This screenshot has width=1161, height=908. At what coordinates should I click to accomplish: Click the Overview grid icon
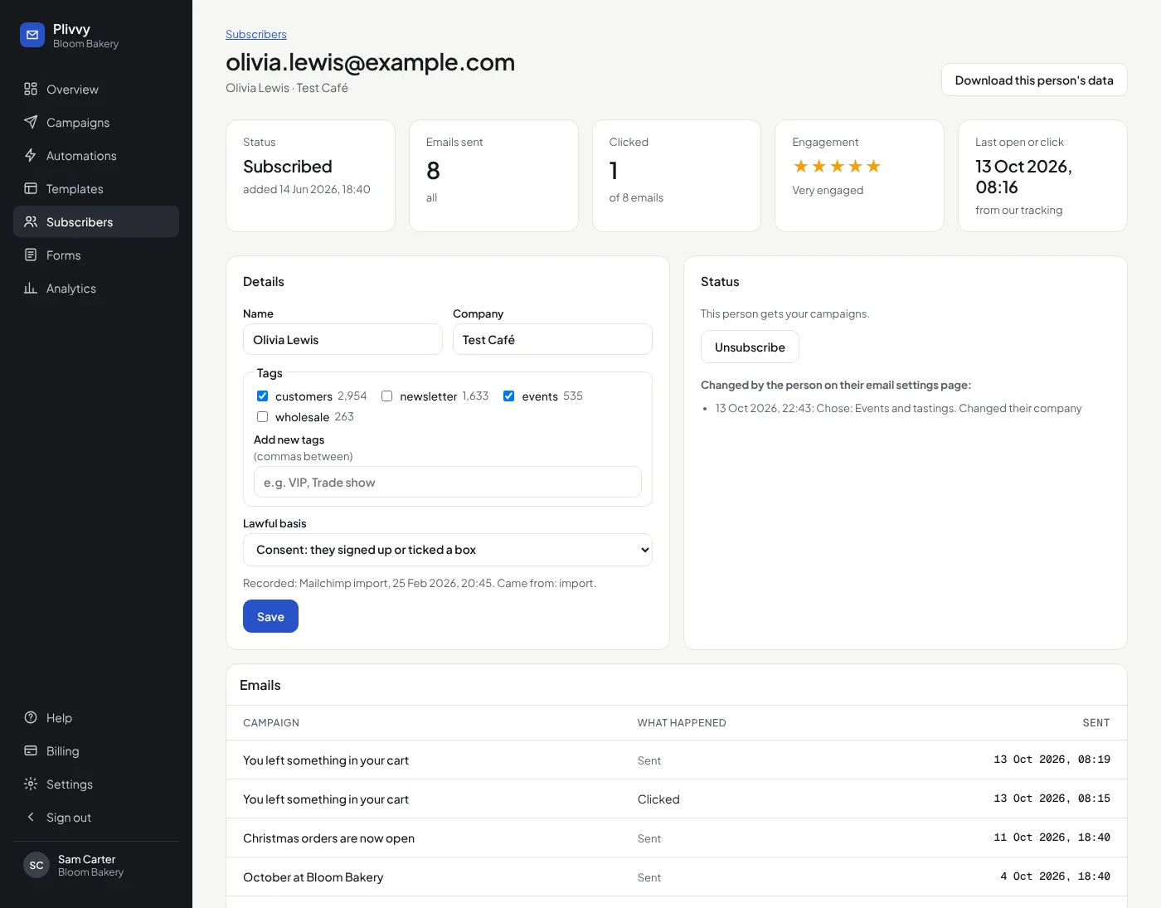pyautogui.click(x=31, y=89)
